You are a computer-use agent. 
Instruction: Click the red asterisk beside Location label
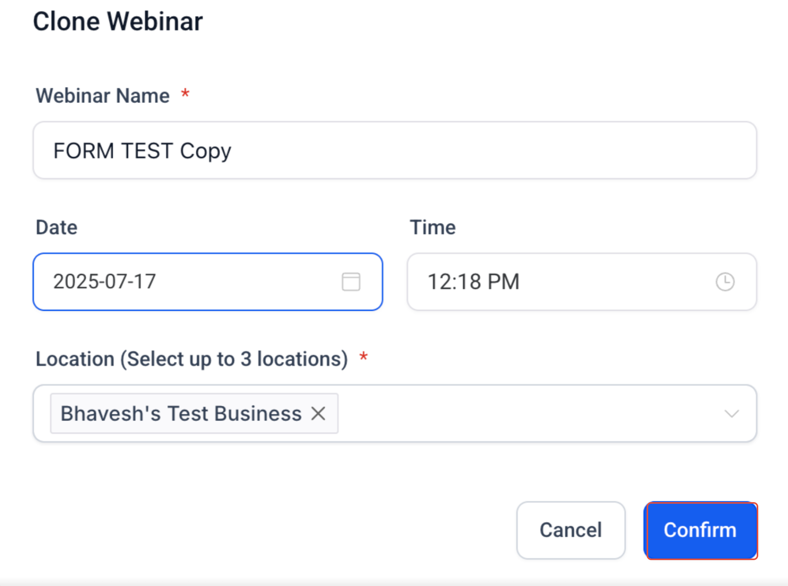pos(363,356)
